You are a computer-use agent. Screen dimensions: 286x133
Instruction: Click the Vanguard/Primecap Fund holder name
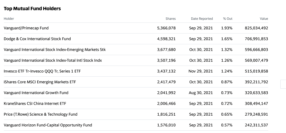click(26, 28)
